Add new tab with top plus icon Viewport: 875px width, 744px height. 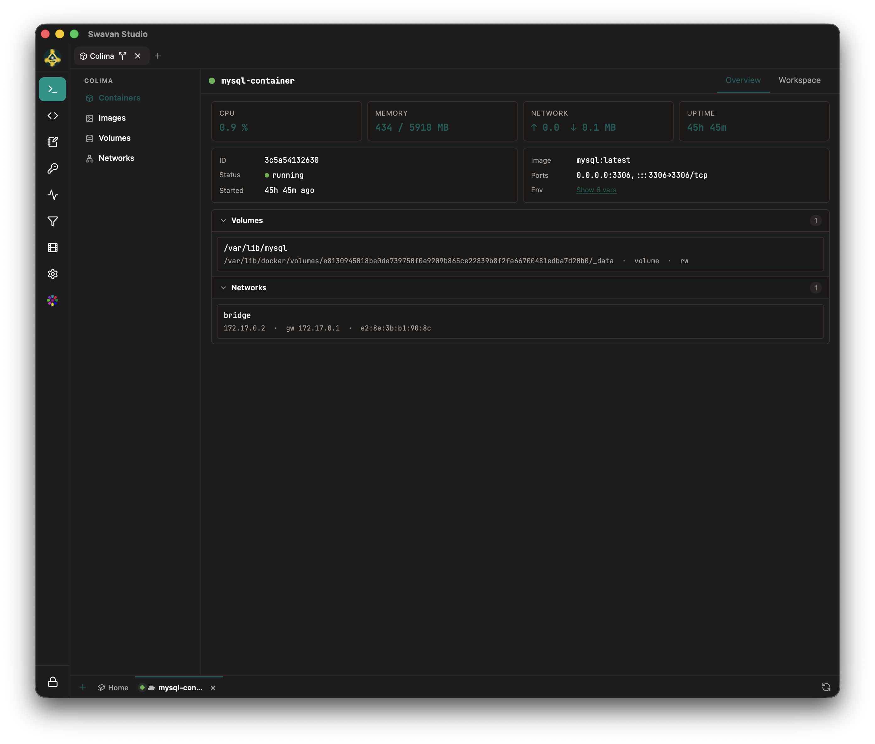(x=158, y=56)
